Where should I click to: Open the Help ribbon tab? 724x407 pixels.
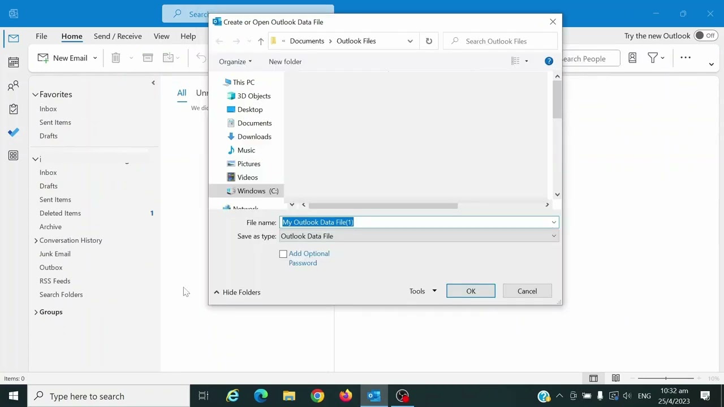point(188,36)
